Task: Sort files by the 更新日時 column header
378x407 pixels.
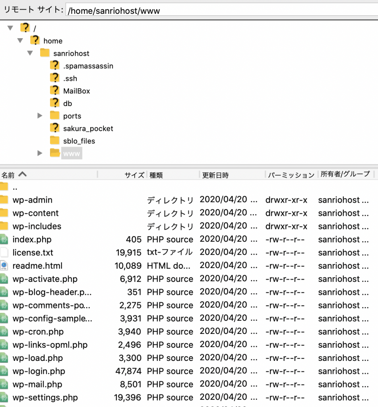Action: coord(215,175)
